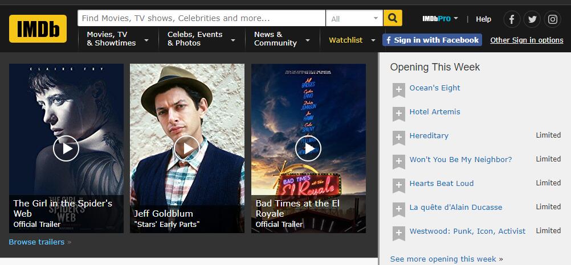Add Hereditary to watchlist
Viewport: 571px width, 265px height.
click(x=399, y=138)
